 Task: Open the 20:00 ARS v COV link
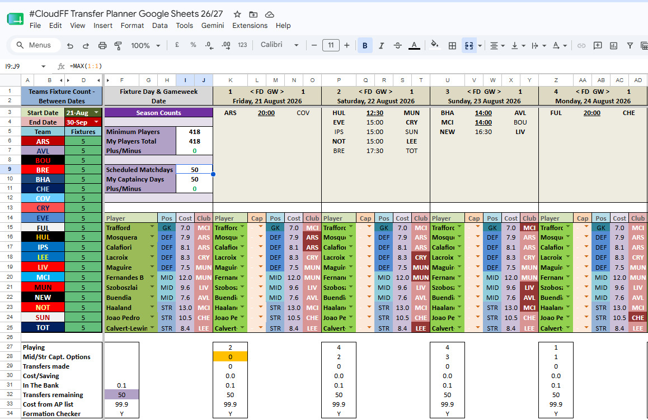(266, 113)
